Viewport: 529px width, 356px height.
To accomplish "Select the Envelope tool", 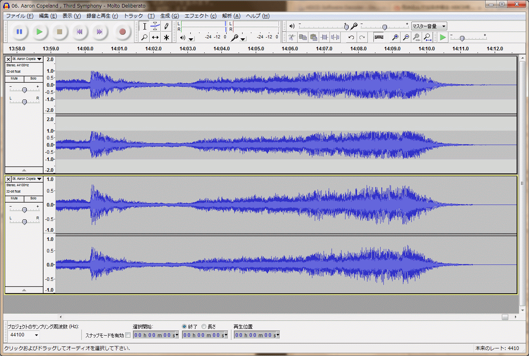I will pos(155,26).
